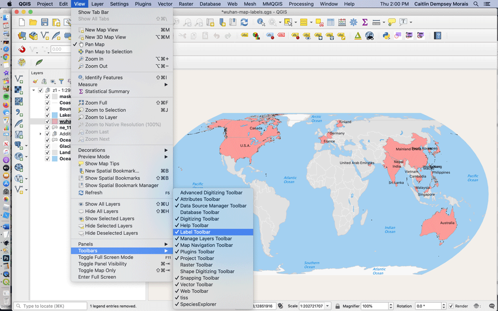Open the Processing menu
498x311 pixels.
[x=301, y=4]
